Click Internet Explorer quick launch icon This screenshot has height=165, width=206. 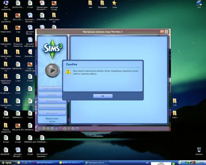[x=26, y=163]
